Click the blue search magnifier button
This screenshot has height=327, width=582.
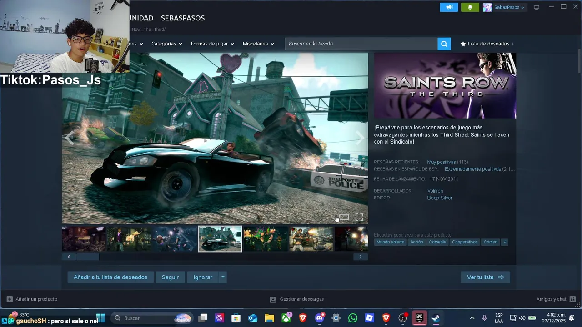coord(444,44)
